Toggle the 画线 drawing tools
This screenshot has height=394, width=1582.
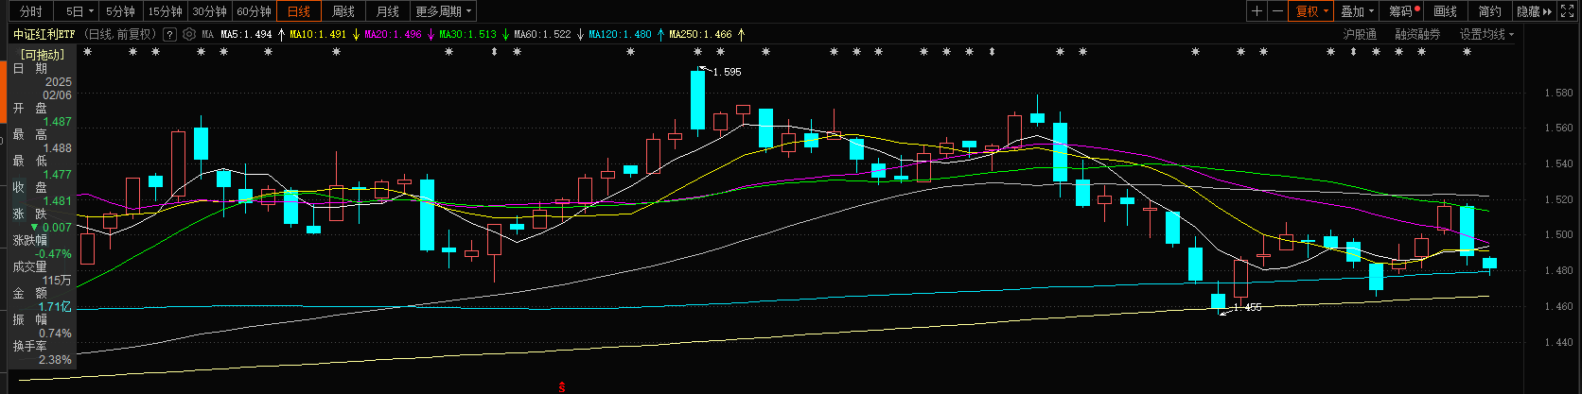1446,11
